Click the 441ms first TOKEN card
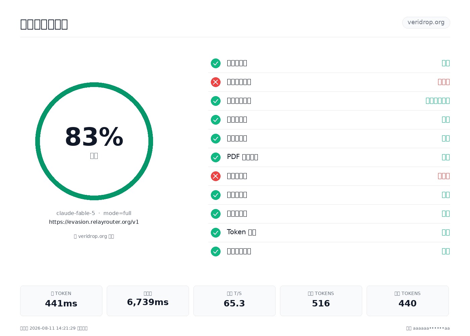Image resolution: width=470 pixels, height=336 pixels. (61, 301)
